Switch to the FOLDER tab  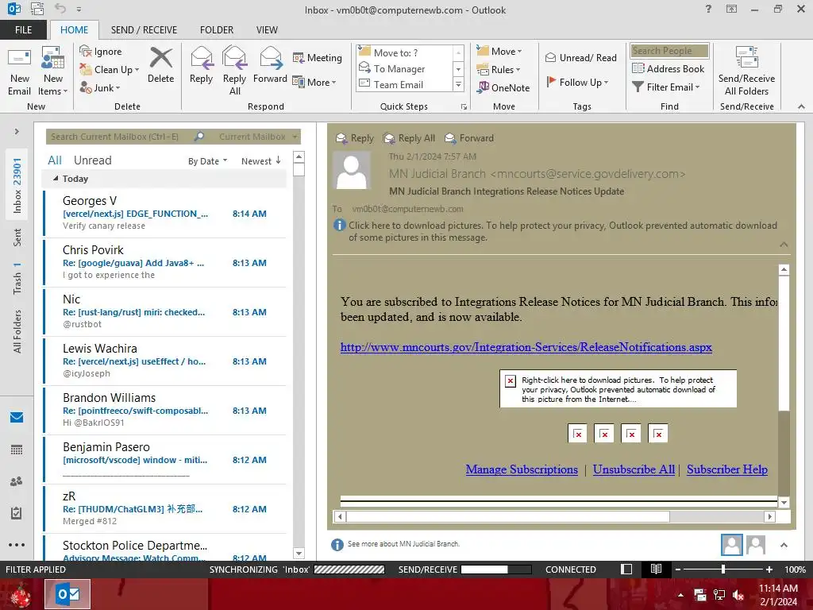(217, 30)
